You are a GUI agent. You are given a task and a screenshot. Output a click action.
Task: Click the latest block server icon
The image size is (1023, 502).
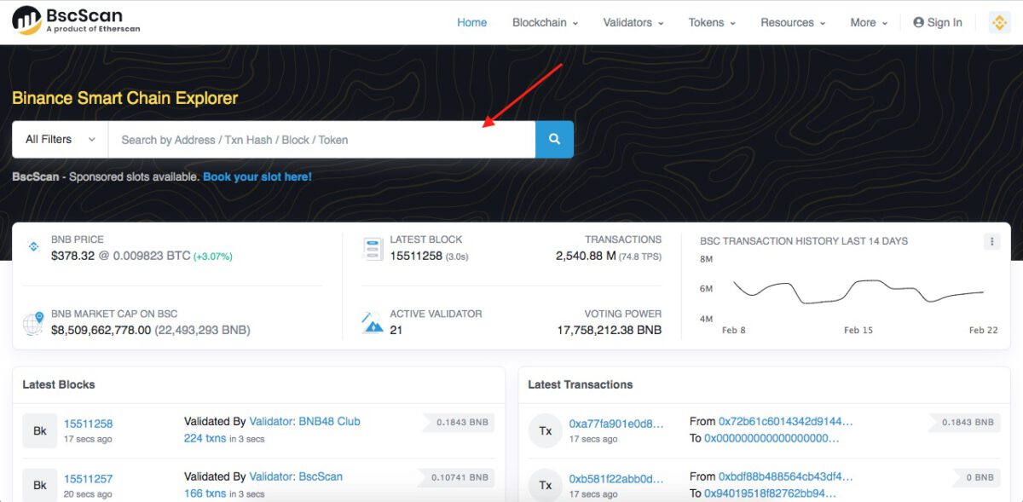[x=373, y=248]
